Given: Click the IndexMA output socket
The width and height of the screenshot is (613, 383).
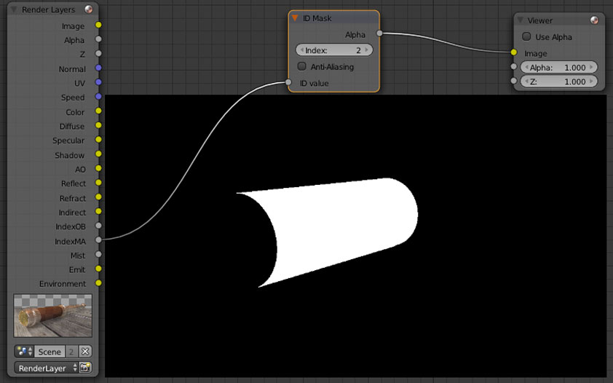Looking at the screenshot, I should click(x=98, y=241).
